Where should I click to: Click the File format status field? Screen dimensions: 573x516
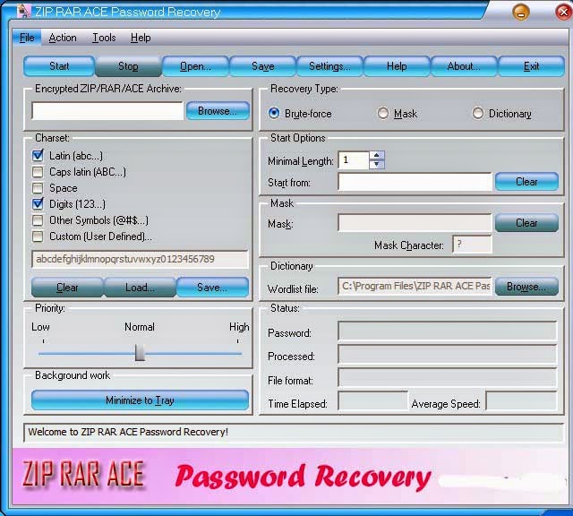(448, 378)
